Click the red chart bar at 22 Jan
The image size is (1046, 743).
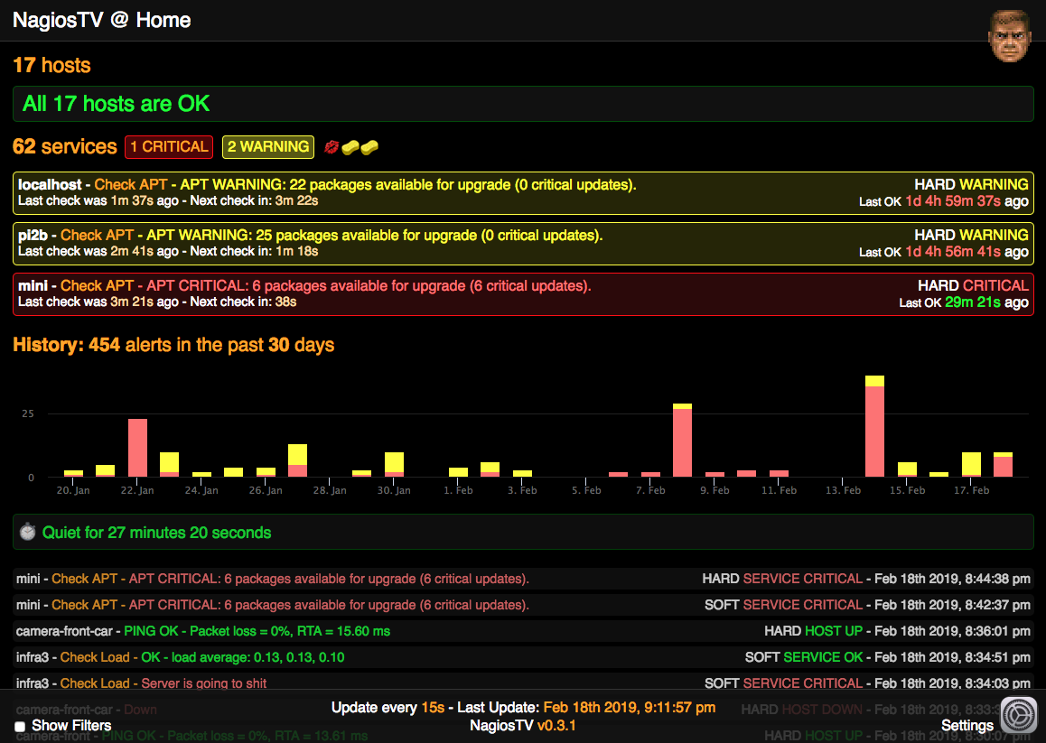[137, 448]
